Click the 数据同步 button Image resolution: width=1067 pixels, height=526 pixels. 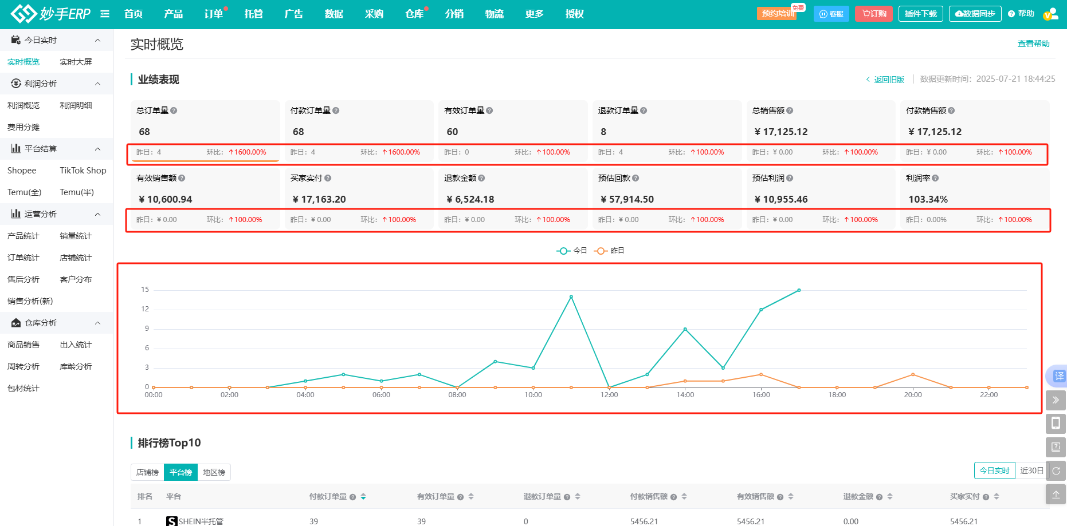click(975, 14)
